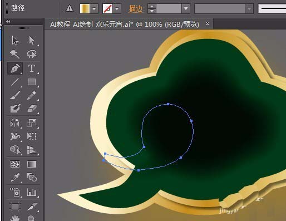Click the stroke swatch with red slash

click(107, 8)
